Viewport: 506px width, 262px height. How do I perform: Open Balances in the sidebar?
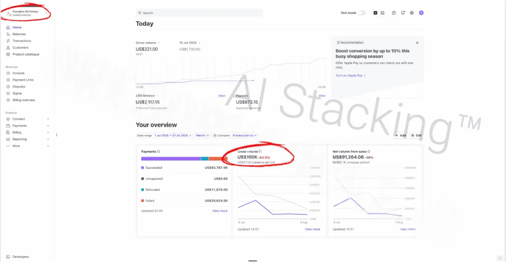tap(19, 34)
